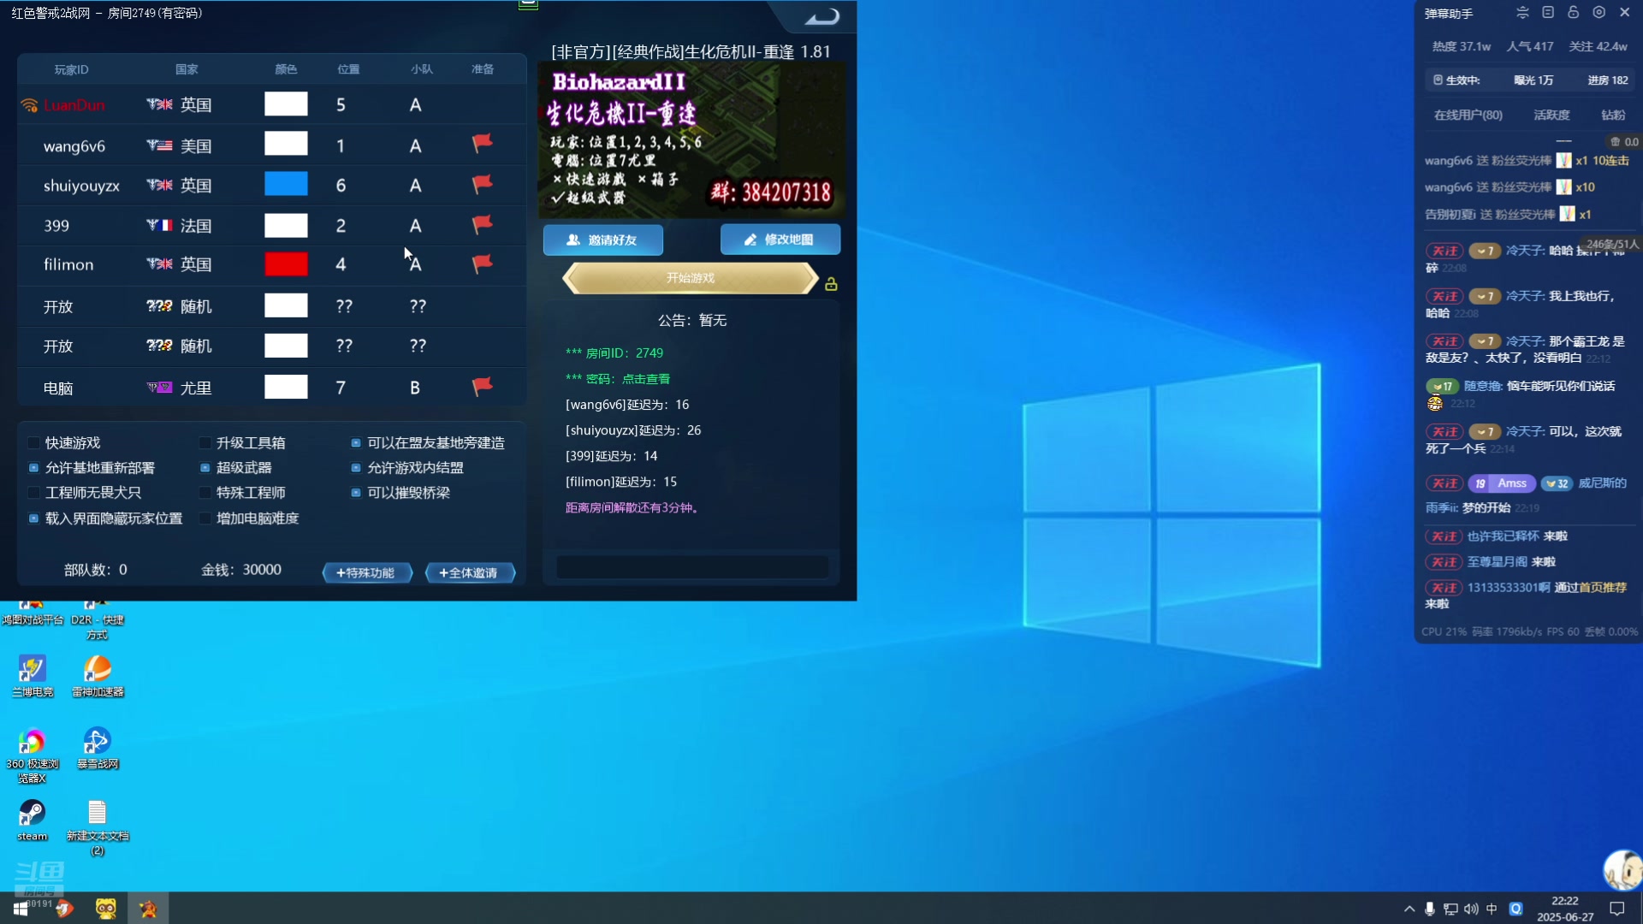Click the +特殊功能 button

pos(367,572)
